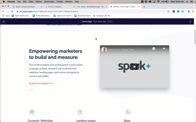Click the address bar URL field
This screenshot has width=196, height=122.
tap(93, 11)
